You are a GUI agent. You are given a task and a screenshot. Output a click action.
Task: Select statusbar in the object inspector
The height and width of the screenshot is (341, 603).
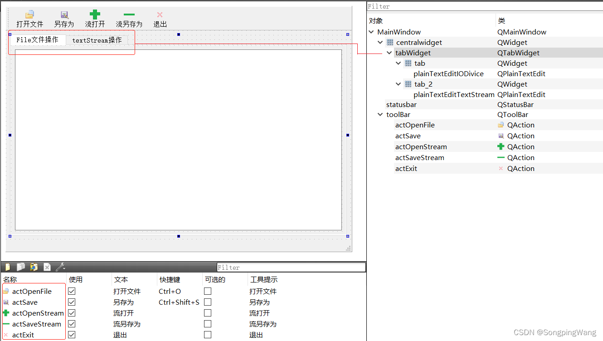point(401,104)
